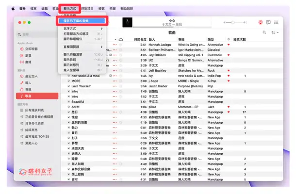The height and width of the screenshot is (194, 296).
Task: Open more options for Adrift
Action: [115, 107]
